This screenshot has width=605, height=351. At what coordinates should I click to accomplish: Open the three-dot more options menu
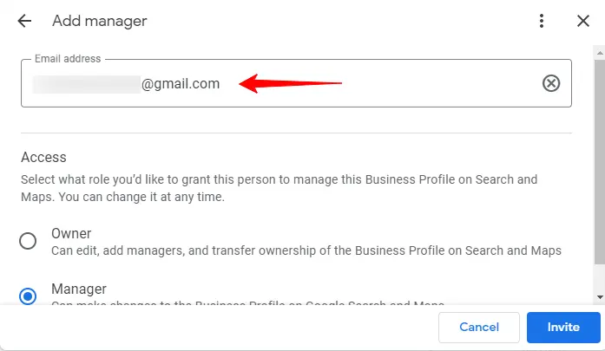[542, 21]
